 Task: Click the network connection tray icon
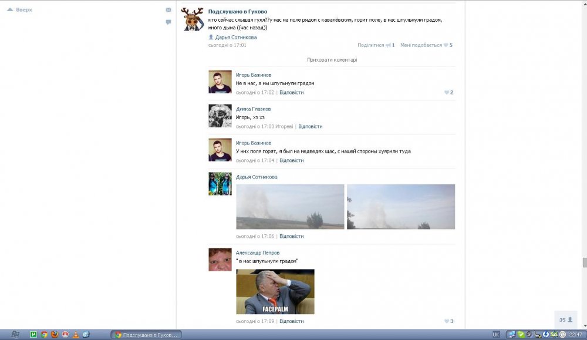pos(512,335)
